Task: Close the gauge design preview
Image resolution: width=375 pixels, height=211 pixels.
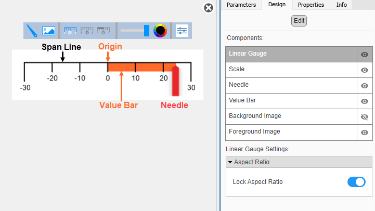Action: tap(208, 8)
